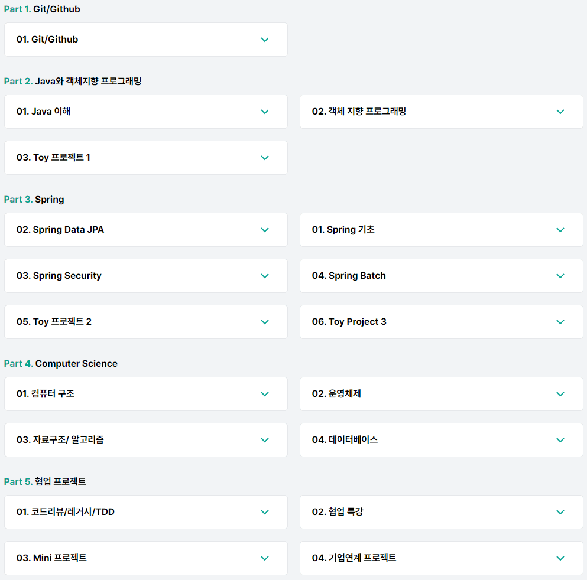Expand the 03. 자료구조/ 알고리즘 chevron
The height and width of the screenshot is (580, 587).
(x=265, y=440)
